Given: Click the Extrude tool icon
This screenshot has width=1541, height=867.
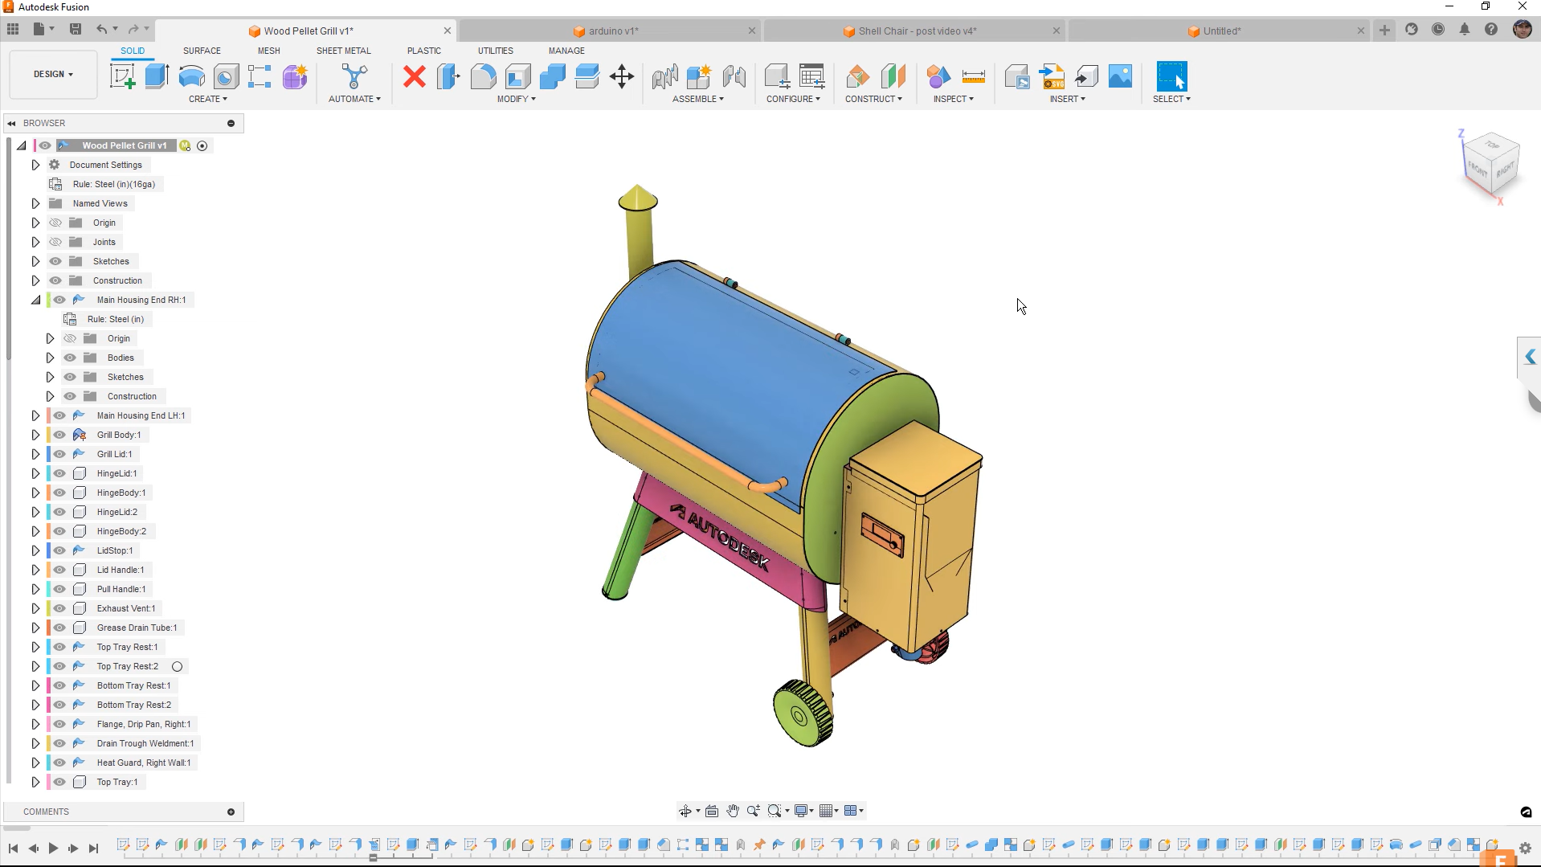Looking at the screenshot, I should pos(157,77).
